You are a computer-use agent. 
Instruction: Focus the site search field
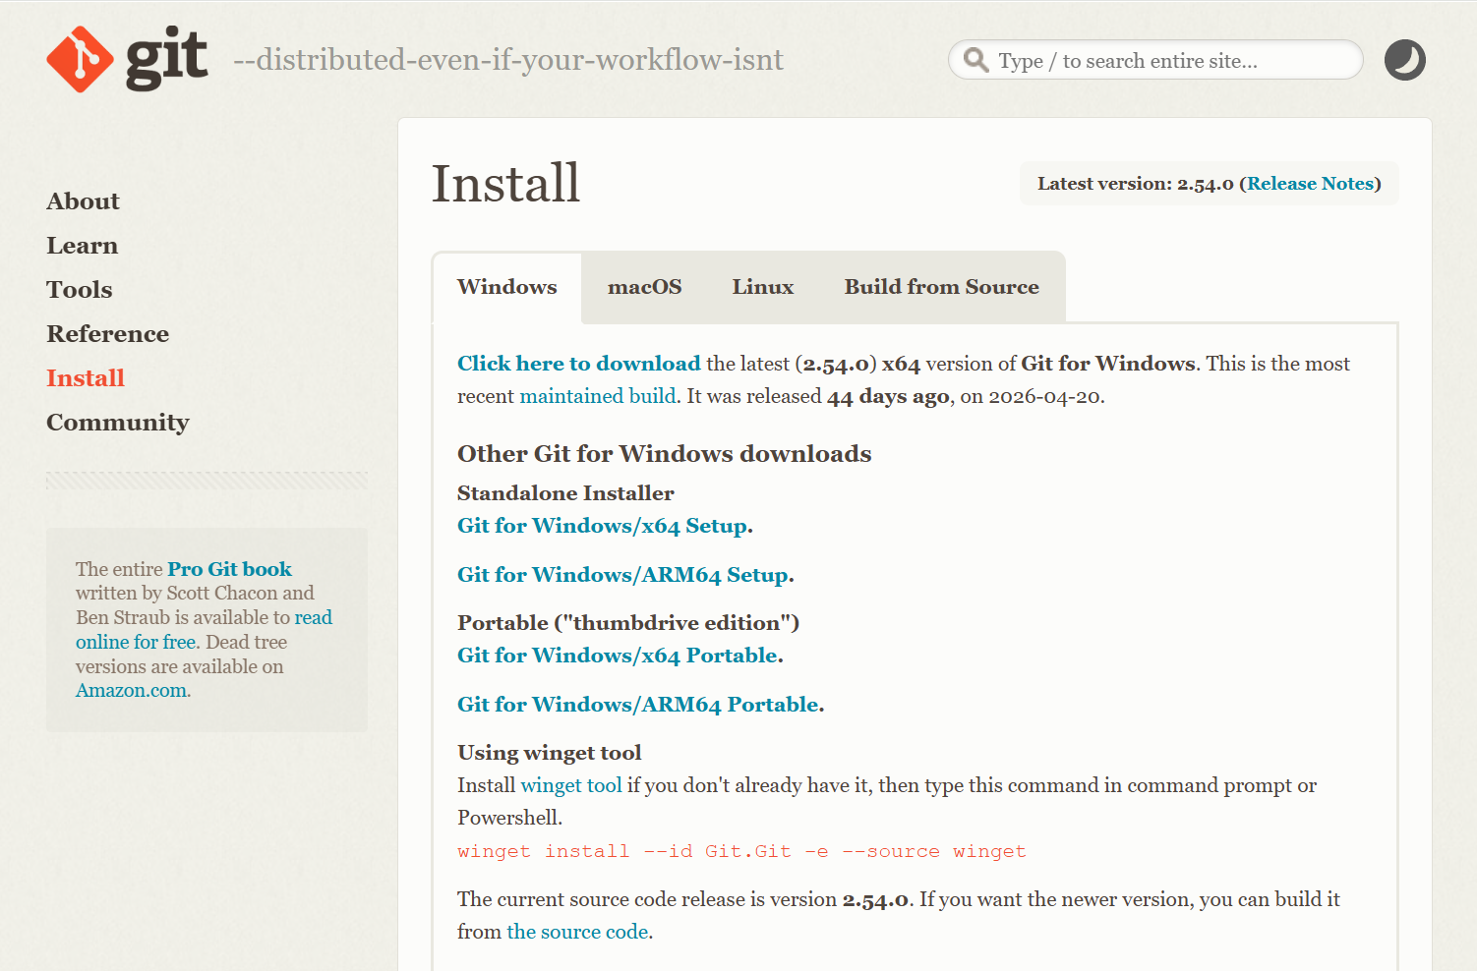pos(1155,60)
